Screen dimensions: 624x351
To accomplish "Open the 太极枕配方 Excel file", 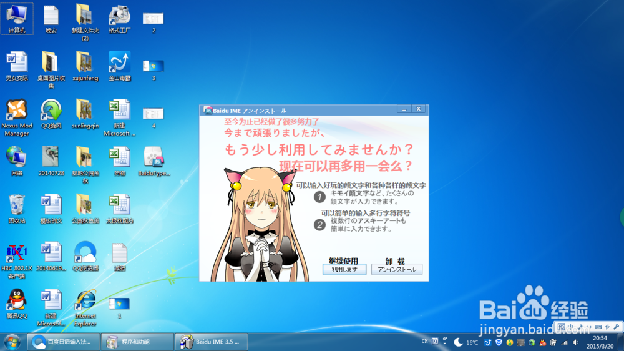I will (x=119, y=209).
